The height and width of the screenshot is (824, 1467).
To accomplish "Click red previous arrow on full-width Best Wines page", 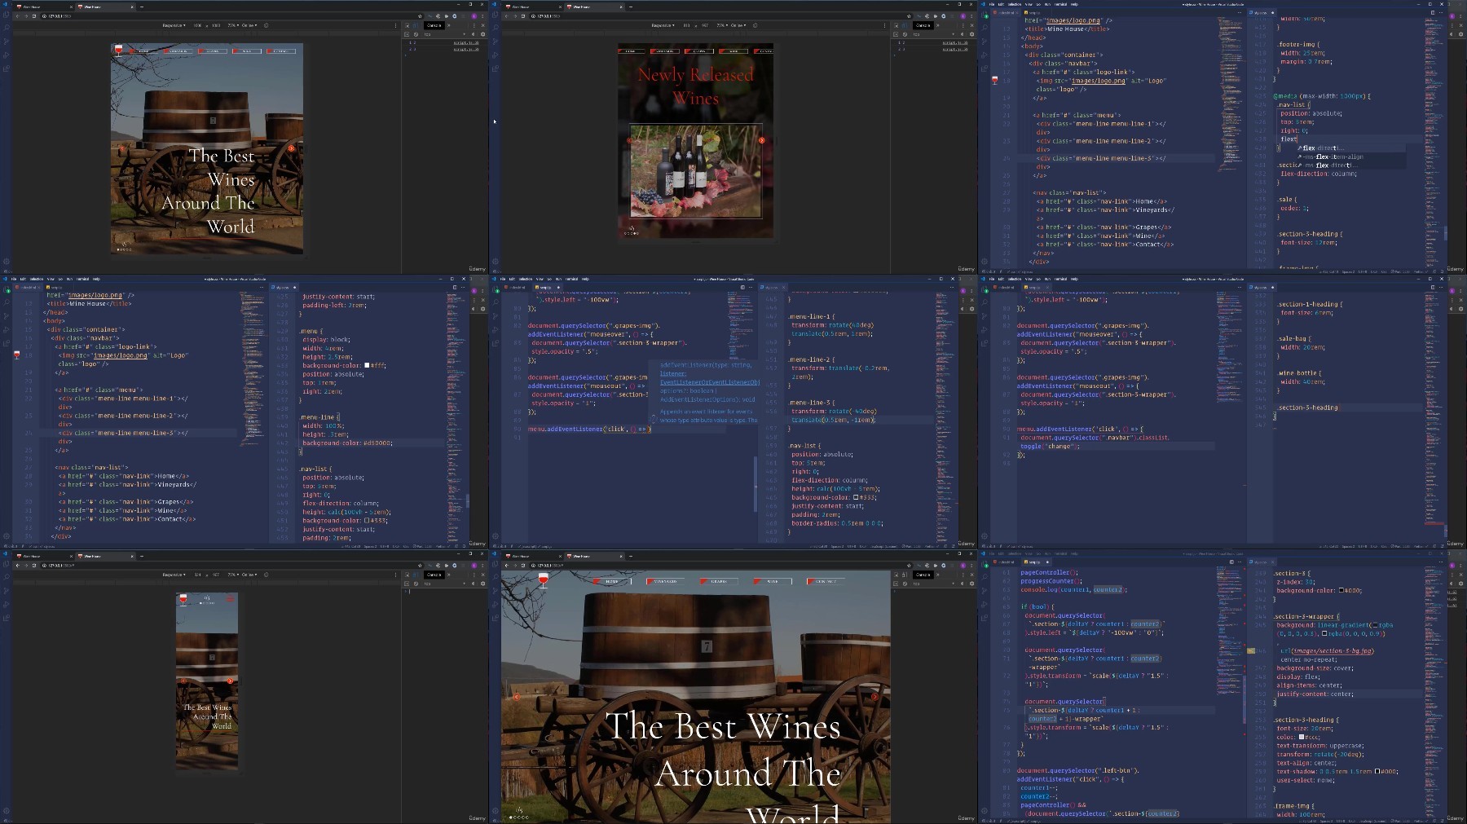I will (x=516, y=696).
